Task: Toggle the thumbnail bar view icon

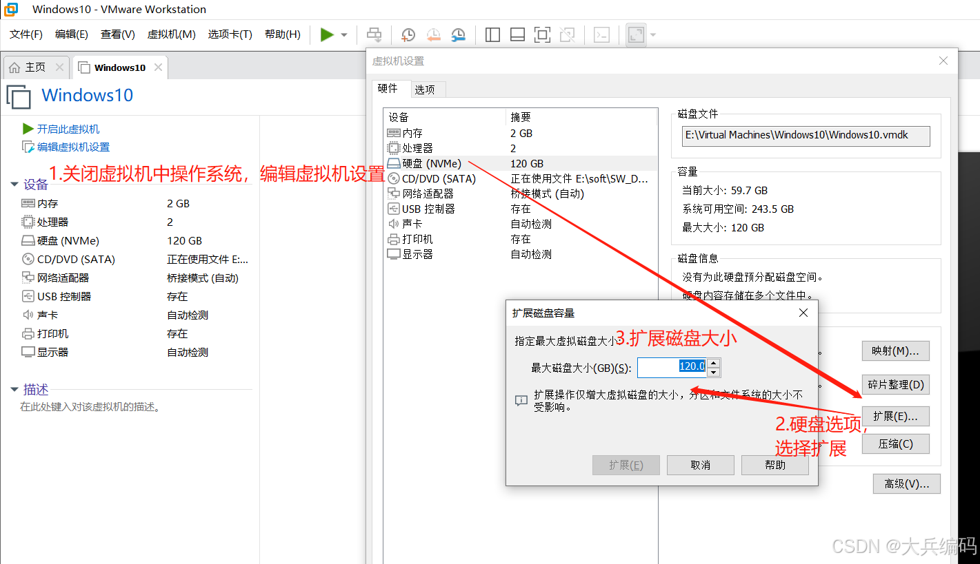Action: pyautogui.click(x=517, y=34)
